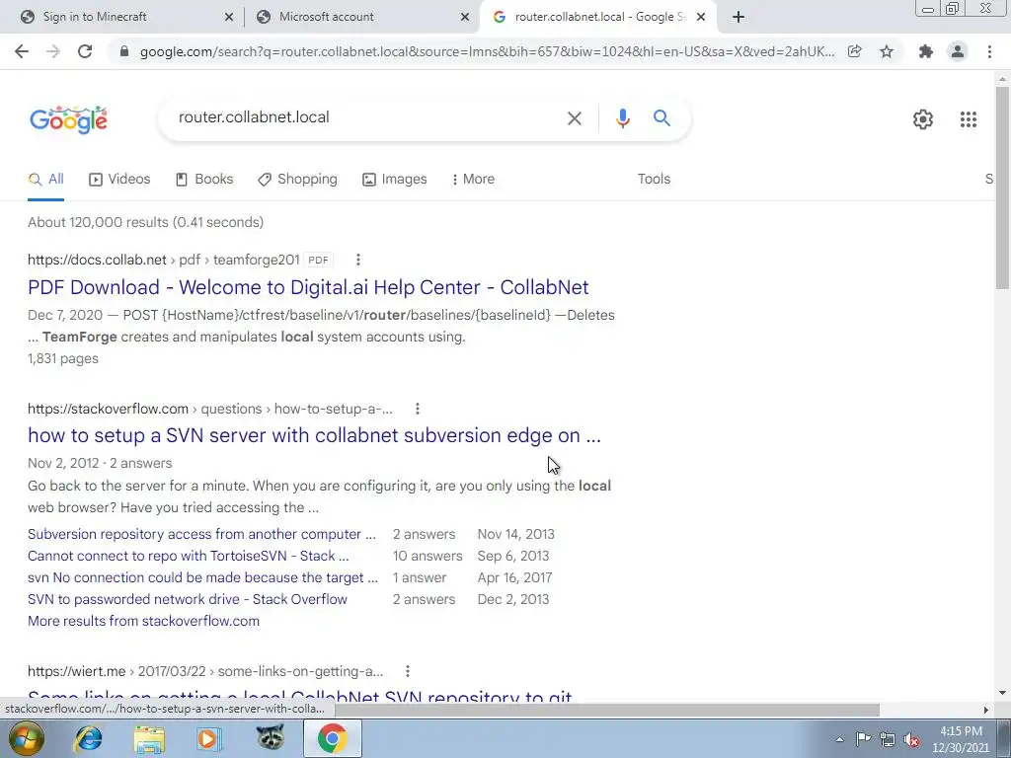Click the taskbar clock showing 4:15 PM
This screenshot has width=1011, height=758.
(961, 739)
